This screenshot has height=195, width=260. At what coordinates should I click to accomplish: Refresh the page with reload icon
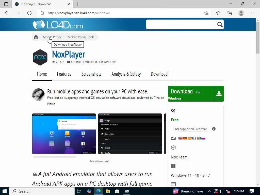29,13
